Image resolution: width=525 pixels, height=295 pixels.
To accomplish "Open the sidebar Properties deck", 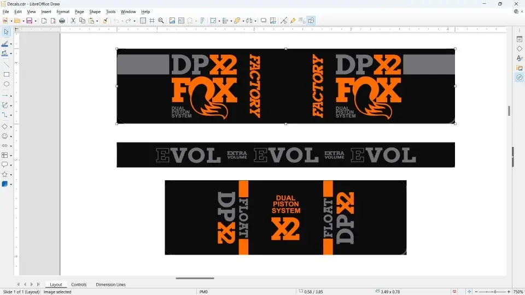I will click(520, 39).
